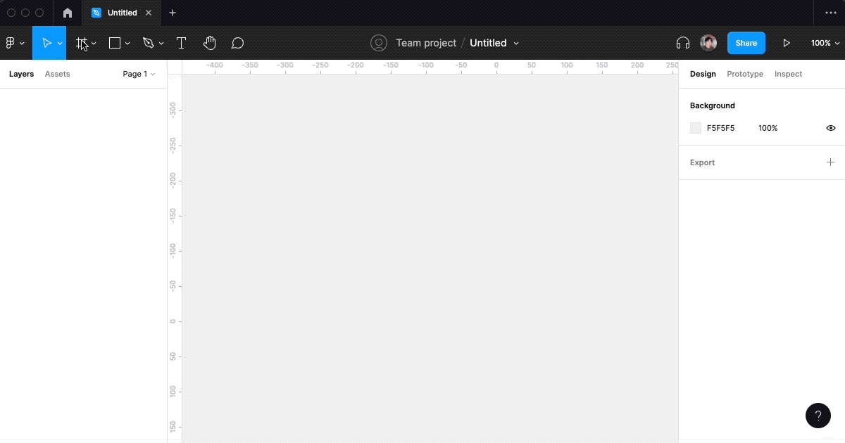Screen dimensions: 845x443
Task: Expand the Pen tools dropdown arrow
Action: coord(161,44)
